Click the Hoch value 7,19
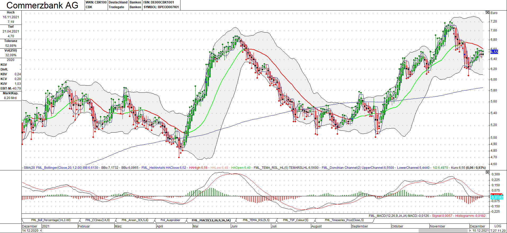This screenshot has width=507, height=233. (11, 22)
